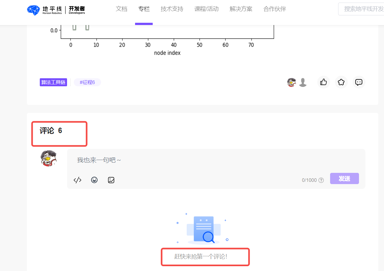Open 课程/活动 in navigation bar

coord(207,9)
